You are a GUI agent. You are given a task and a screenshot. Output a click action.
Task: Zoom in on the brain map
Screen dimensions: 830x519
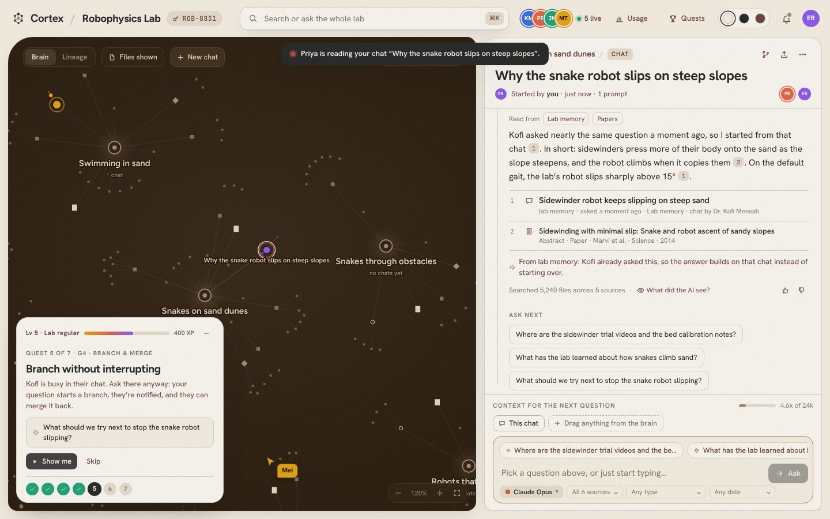click(x=440, y=493)
